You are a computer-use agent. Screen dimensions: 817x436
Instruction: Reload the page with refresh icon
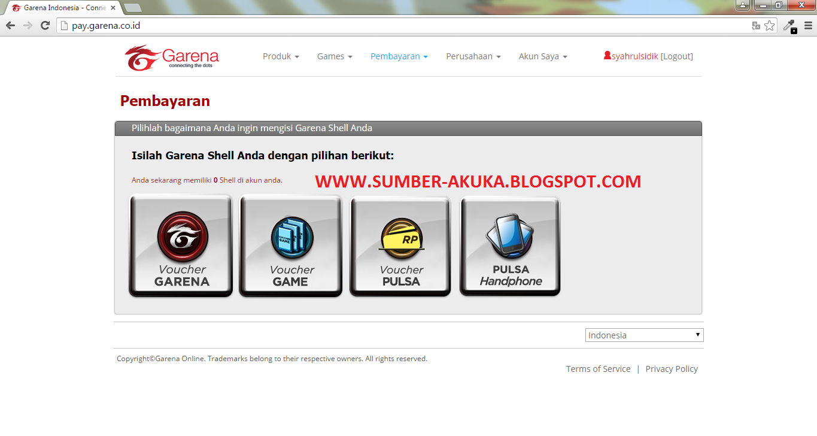(x=45, y=26)
